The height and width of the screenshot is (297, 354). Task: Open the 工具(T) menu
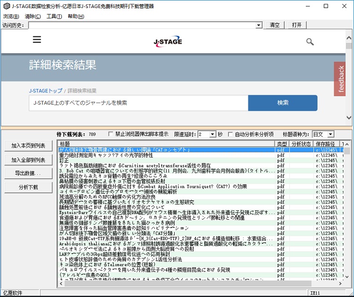54,16
